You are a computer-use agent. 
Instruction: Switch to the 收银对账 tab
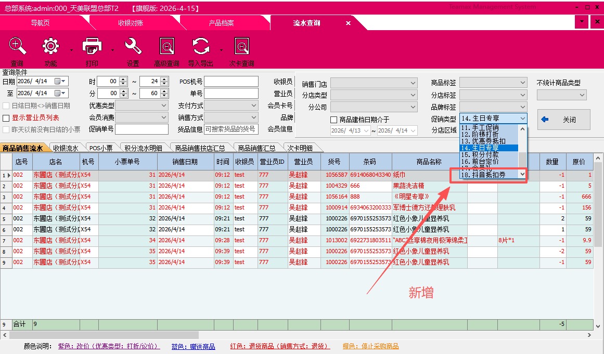point(131,23)
